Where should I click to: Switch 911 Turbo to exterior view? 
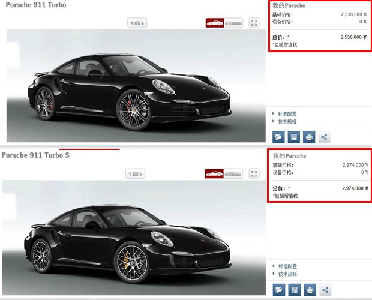pyautogui.click(x=215, y=23)
